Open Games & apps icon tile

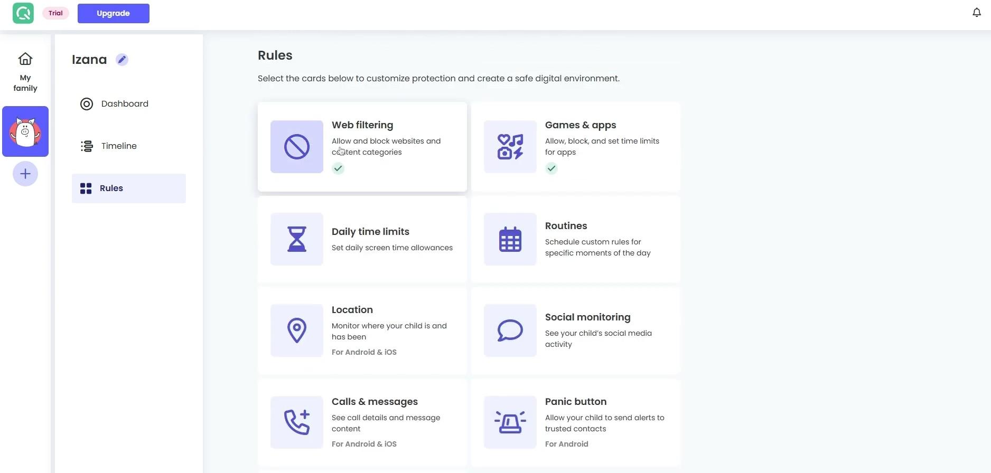[x=510, y=147]
